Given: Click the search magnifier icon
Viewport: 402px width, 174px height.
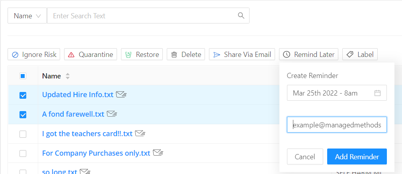Looking at the screenshot, I should tap(241, 16).
